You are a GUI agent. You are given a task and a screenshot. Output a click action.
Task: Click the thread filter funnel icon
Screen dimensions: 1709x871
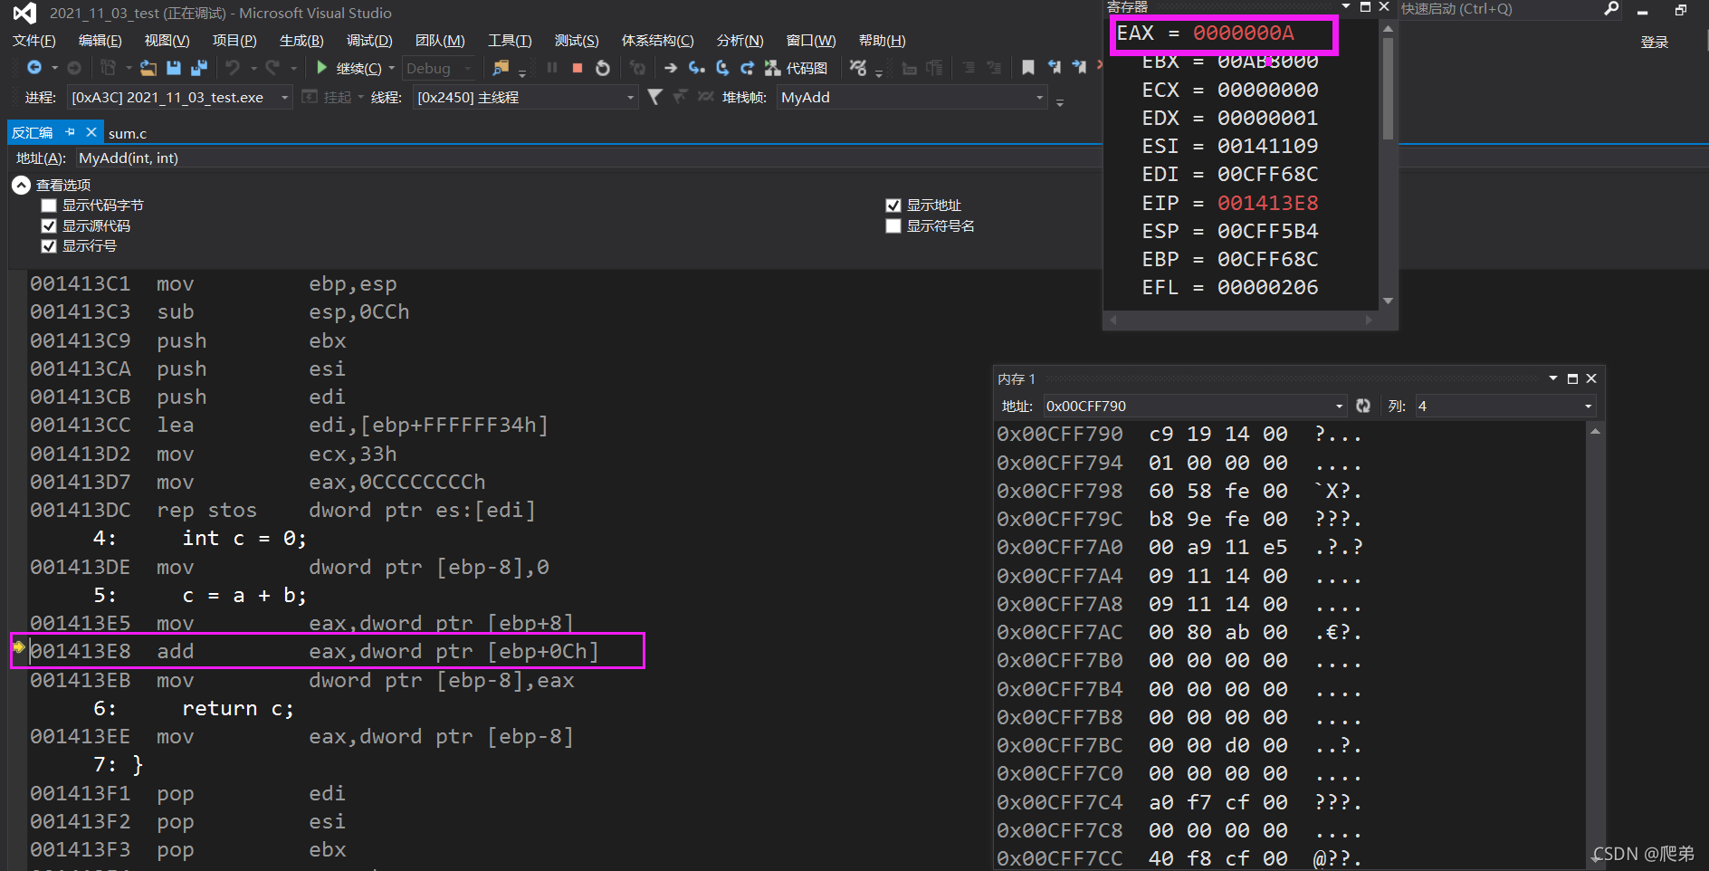(x=655, y=97)
